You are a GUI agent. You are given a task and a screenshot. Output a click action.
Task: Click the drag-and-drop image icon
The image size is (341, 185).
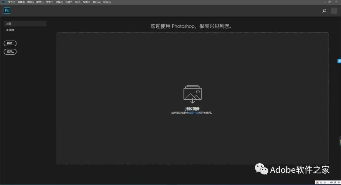(x=193, y=94)
